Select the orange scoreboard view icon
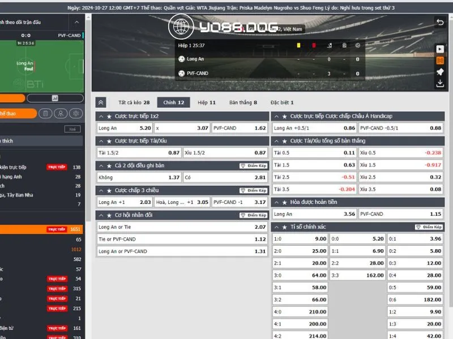 pos(440,60)
